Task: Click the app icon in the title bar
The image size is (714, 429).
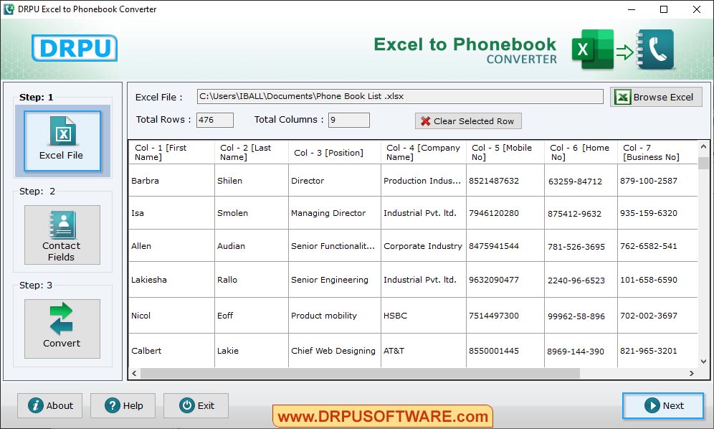Action: point(10,9)
